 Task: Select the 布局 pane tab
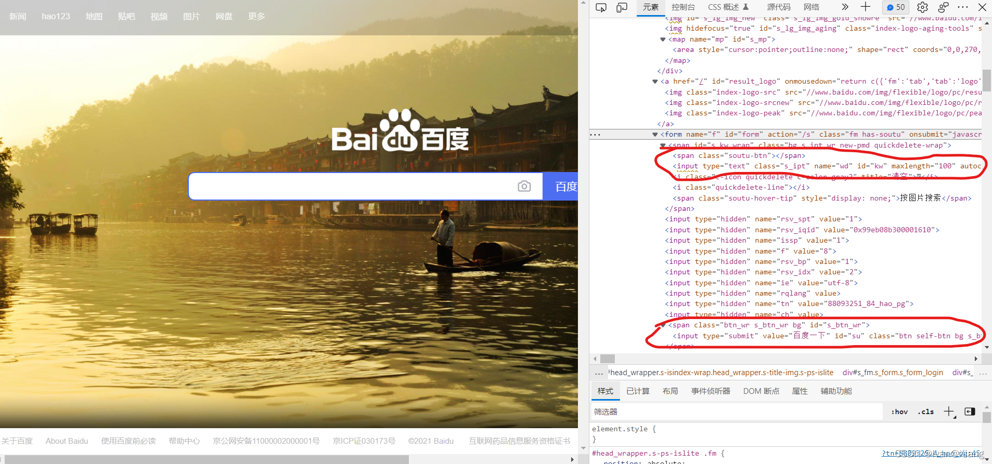point(671,391)
